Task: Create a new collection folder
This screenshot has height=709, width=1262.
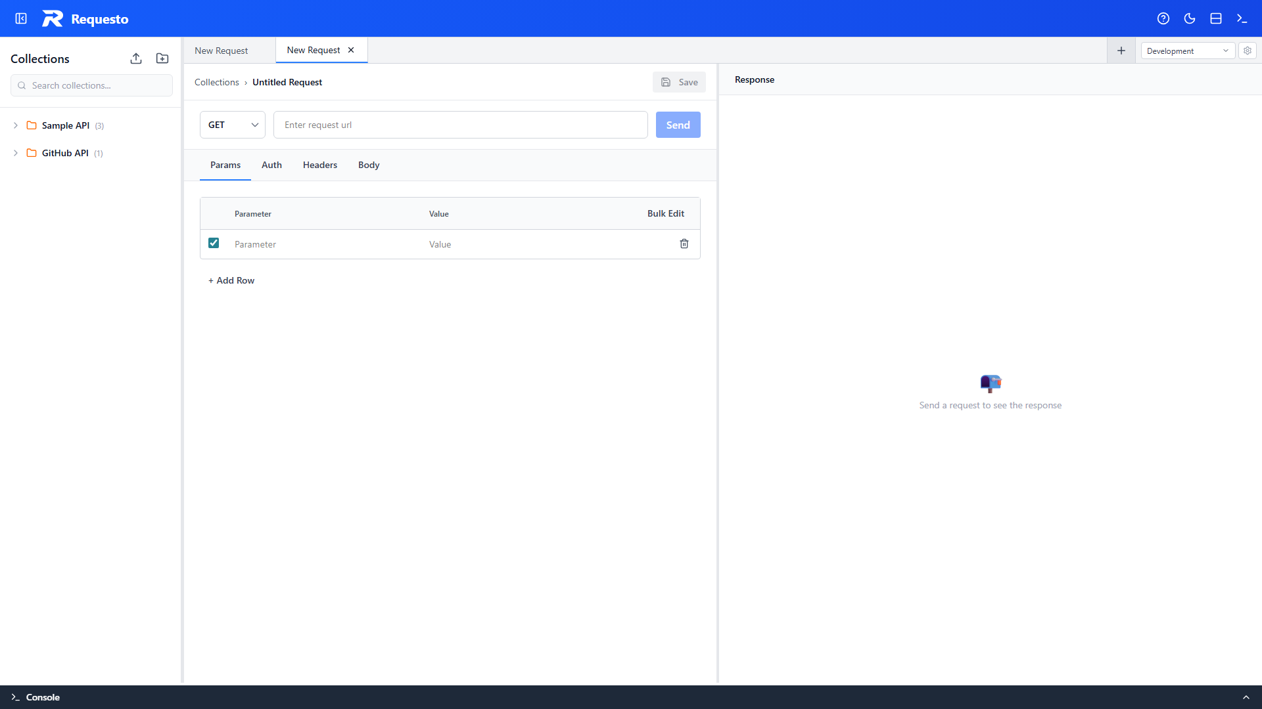Action: (162, 58)
